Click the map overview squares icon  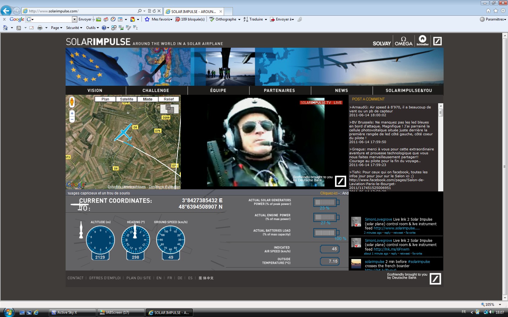(x=169, y=109)
